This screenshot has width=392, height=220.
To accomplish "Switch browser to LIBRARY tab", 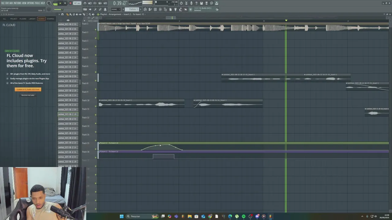I will [x=32, y=19].
